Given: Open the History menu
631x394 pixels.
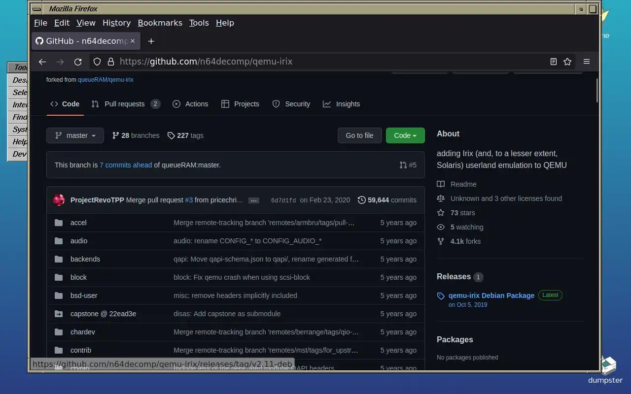Looking at the screenshot, I should click(x=116, y=23).
